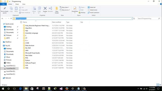Click the Delete X icon

point(45,8)
